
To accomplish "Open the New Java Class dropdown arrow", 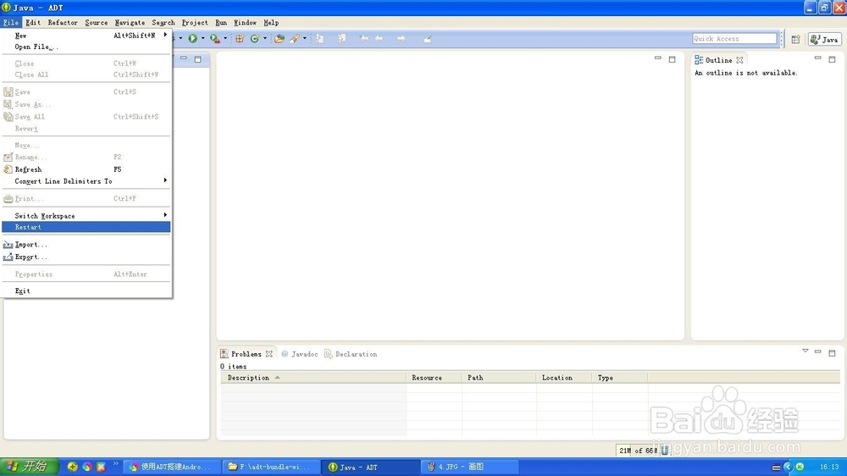I will [x=264, y=38].
